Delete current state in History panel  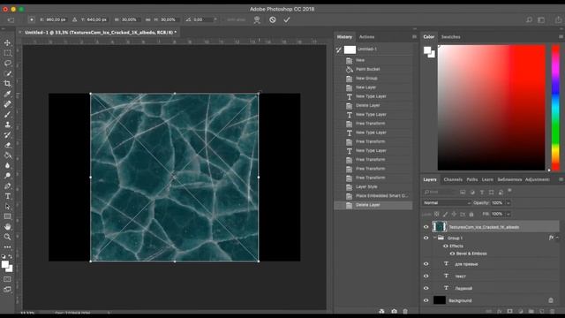pyautogui.click(x=405, y=311)
